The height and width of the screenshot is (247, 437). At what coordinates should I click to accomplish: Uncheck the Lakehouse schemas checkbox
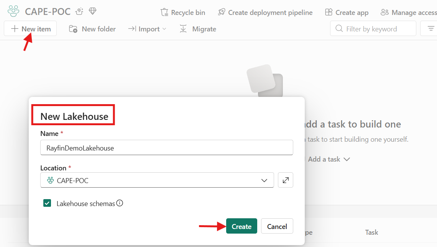point(47,203)
